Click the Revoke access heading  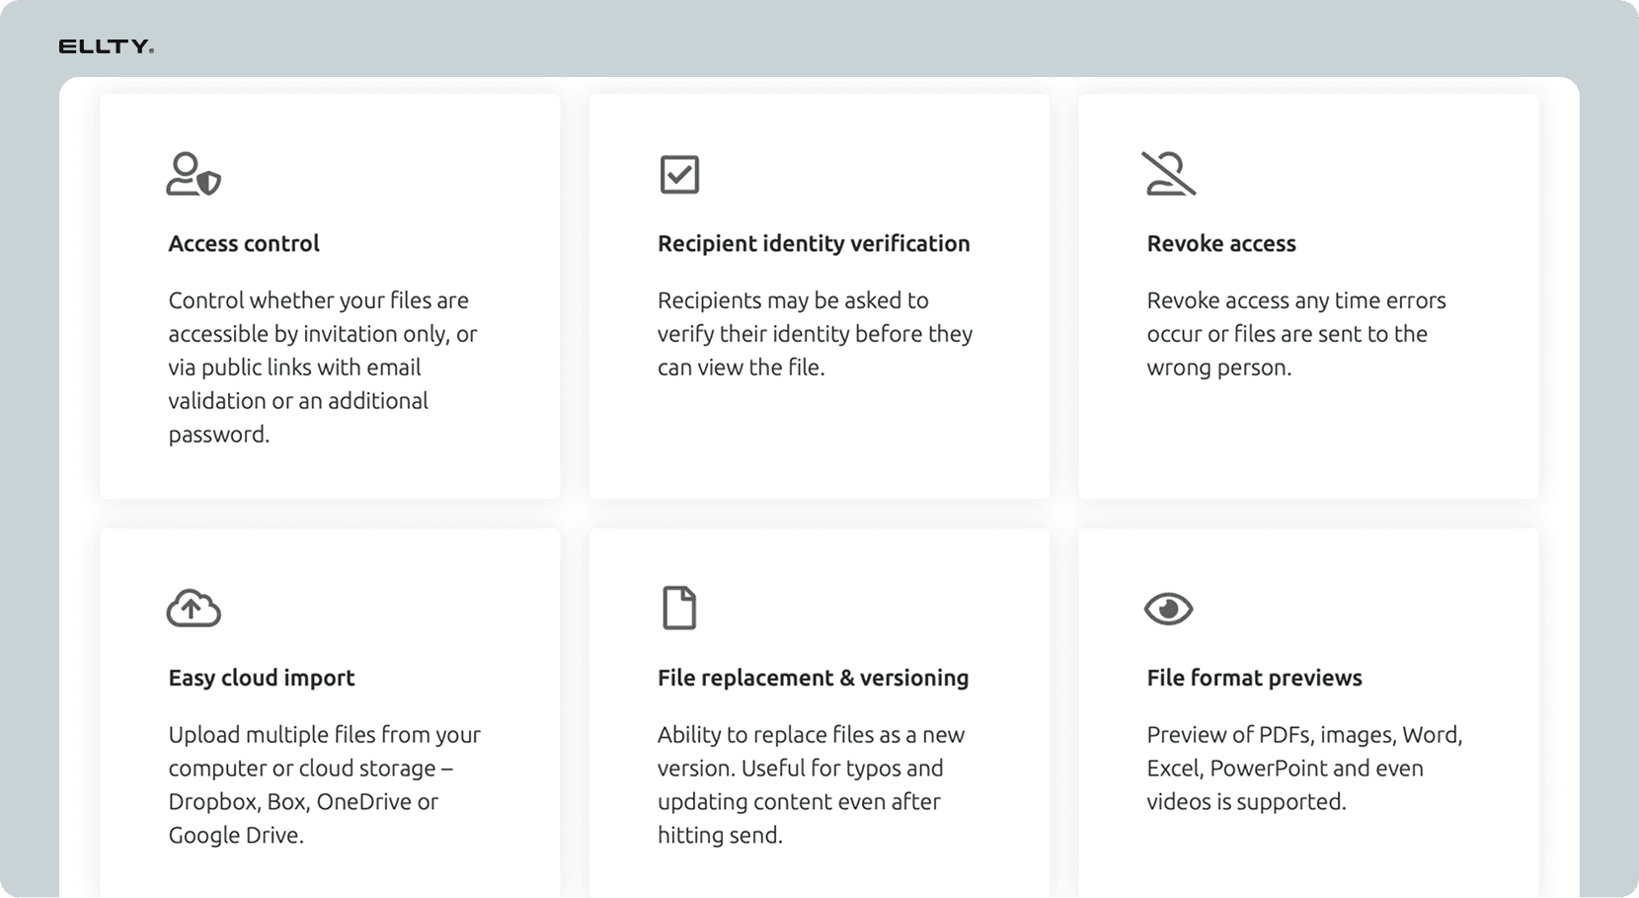click(x=1221, y=244)
